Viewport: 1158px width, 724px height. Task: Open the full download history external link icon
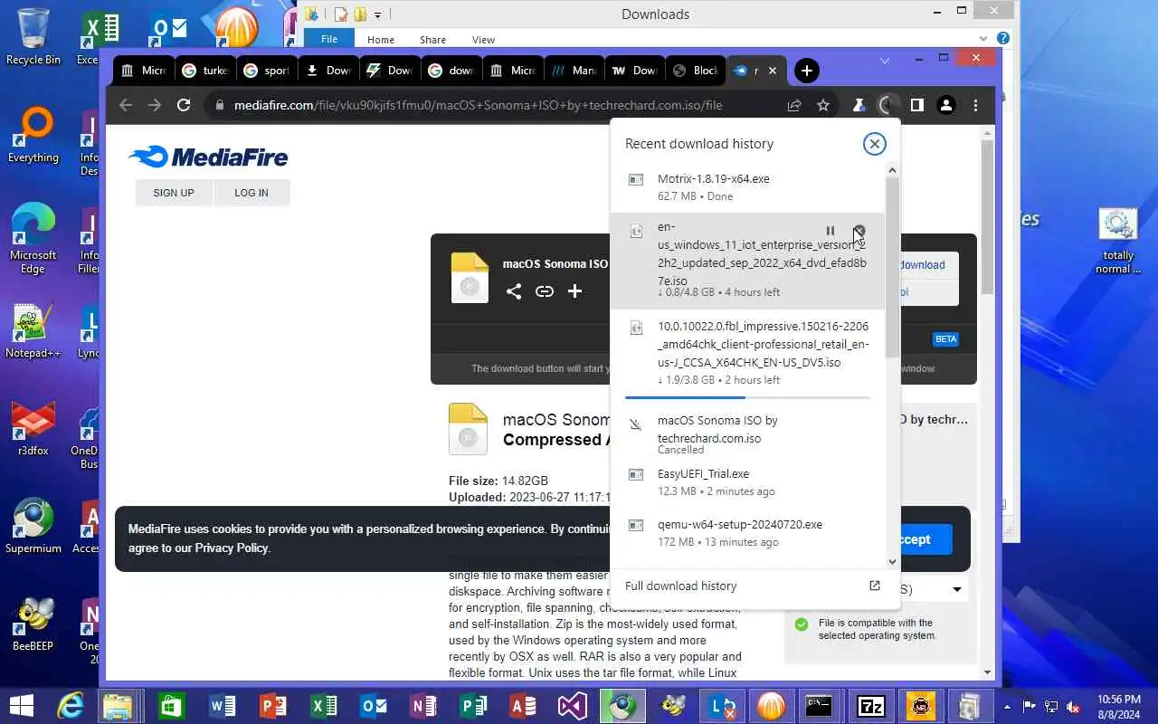click(x=875, y=586)
